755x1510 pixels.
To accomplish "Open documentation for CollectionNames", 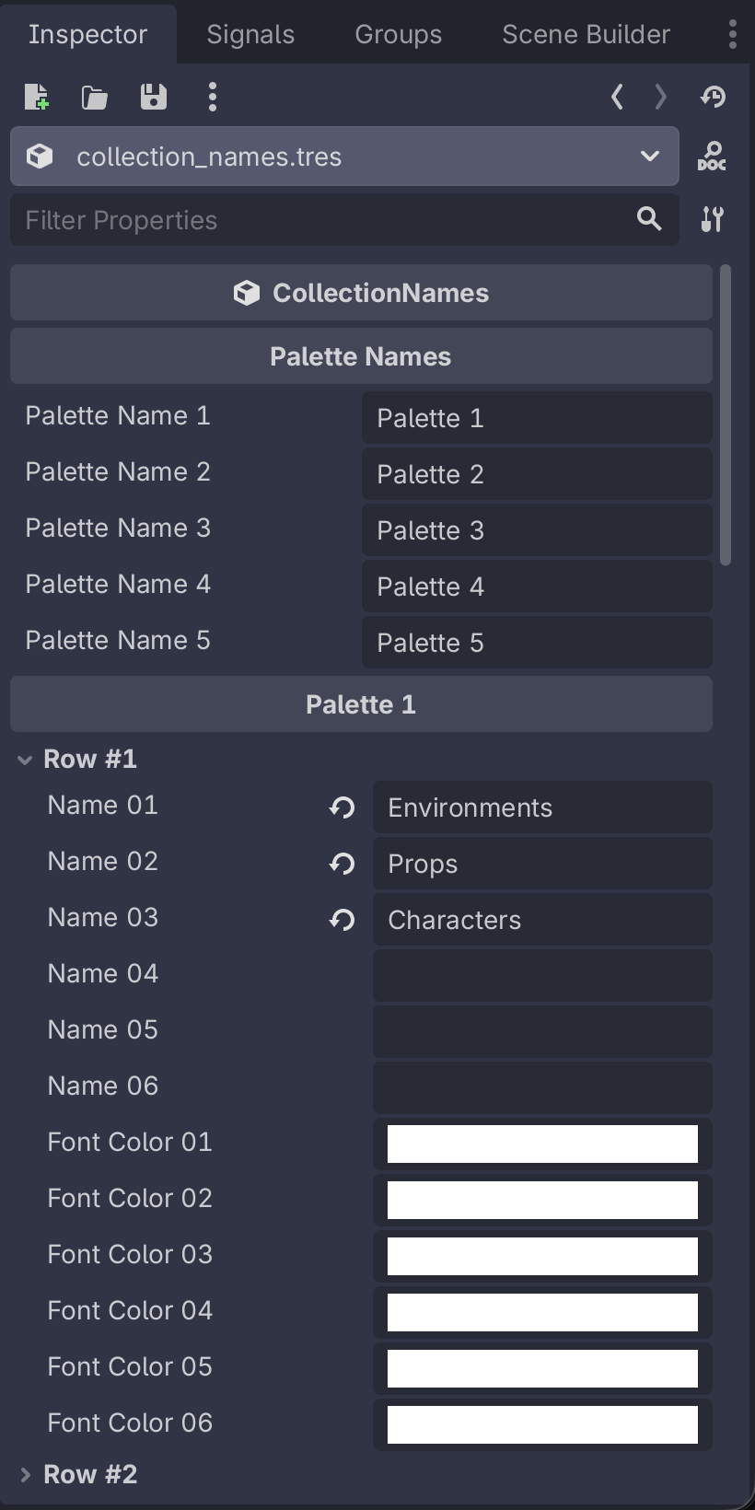I will [714, 157].
